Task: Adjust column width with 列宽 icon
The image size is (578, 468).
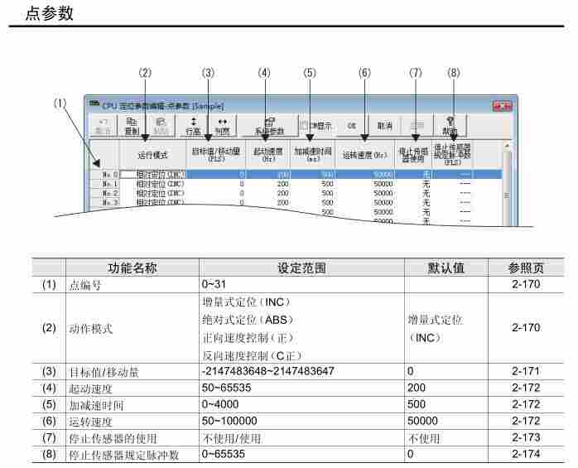Action: (222, 125)
